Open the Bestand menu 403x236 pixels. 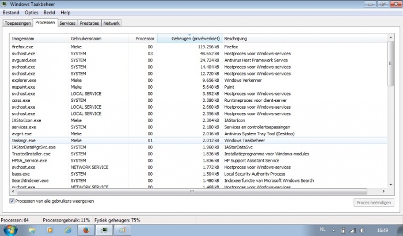[11, 13]
